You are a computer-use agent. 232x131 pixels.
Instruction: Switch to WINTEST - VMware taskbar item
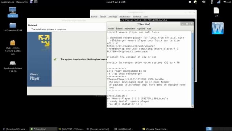(71, 129)
